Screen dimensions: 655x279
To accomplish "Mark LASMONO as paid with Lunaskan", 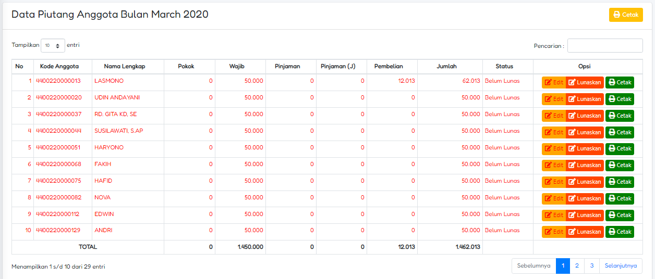I will (x=585, y=82).
